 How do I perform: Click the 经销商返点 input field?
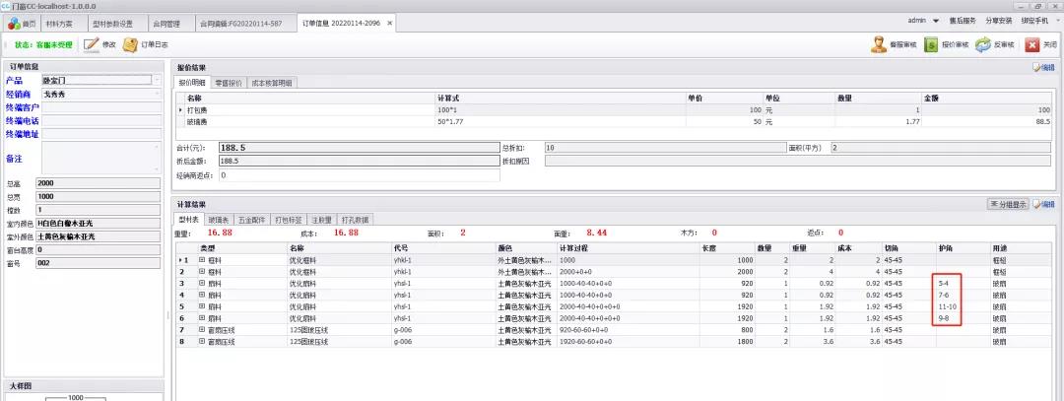[360, 175]
